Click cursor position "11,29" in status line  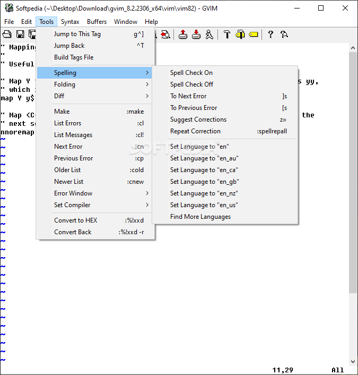(283, 370)
